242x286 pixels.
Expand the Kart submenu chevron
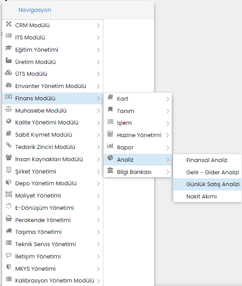coord(168,99)
